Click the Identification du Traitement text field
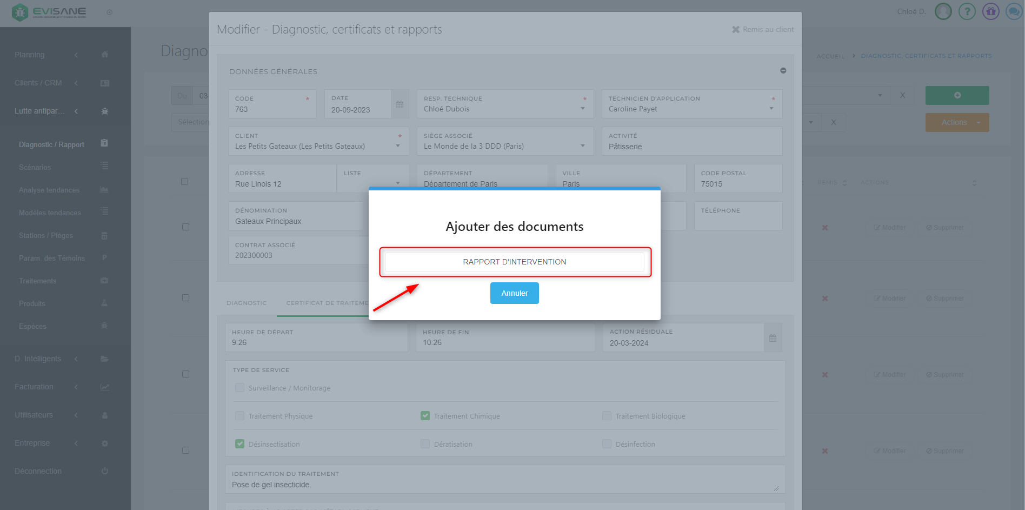 (503, 485)
